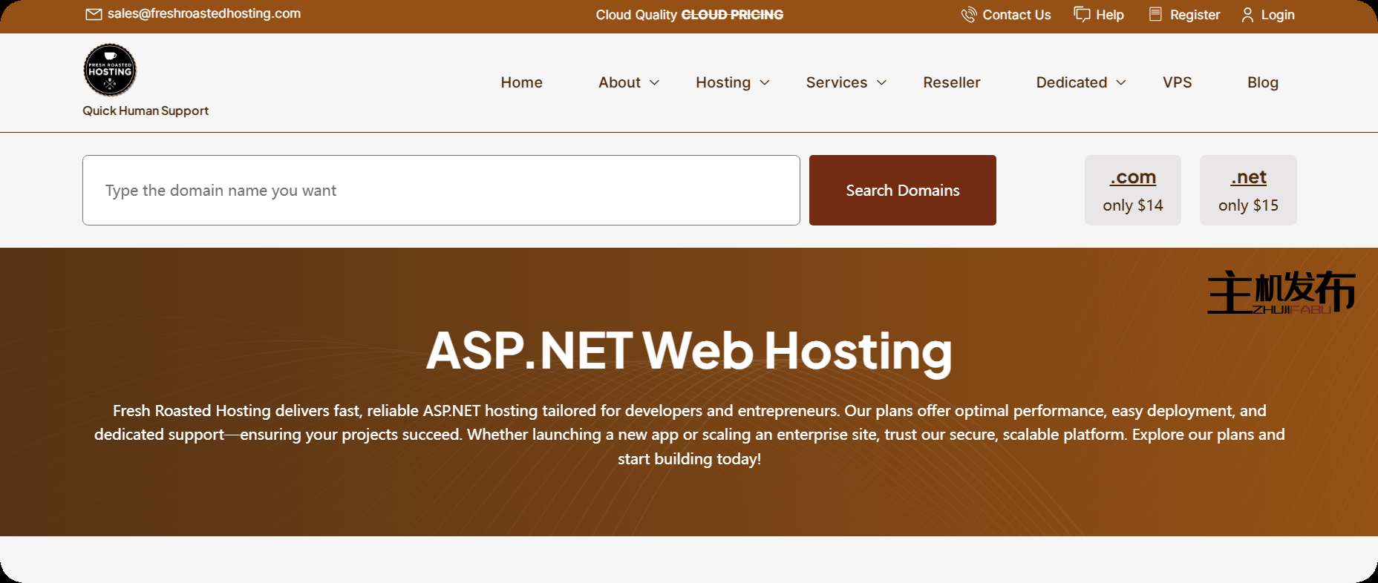Click the envelope email icon
The image size is (1378, 583).
pos(94,15)
